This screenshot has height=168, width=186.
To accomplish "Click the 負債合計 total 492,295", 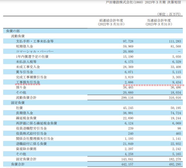I will 175,164.
